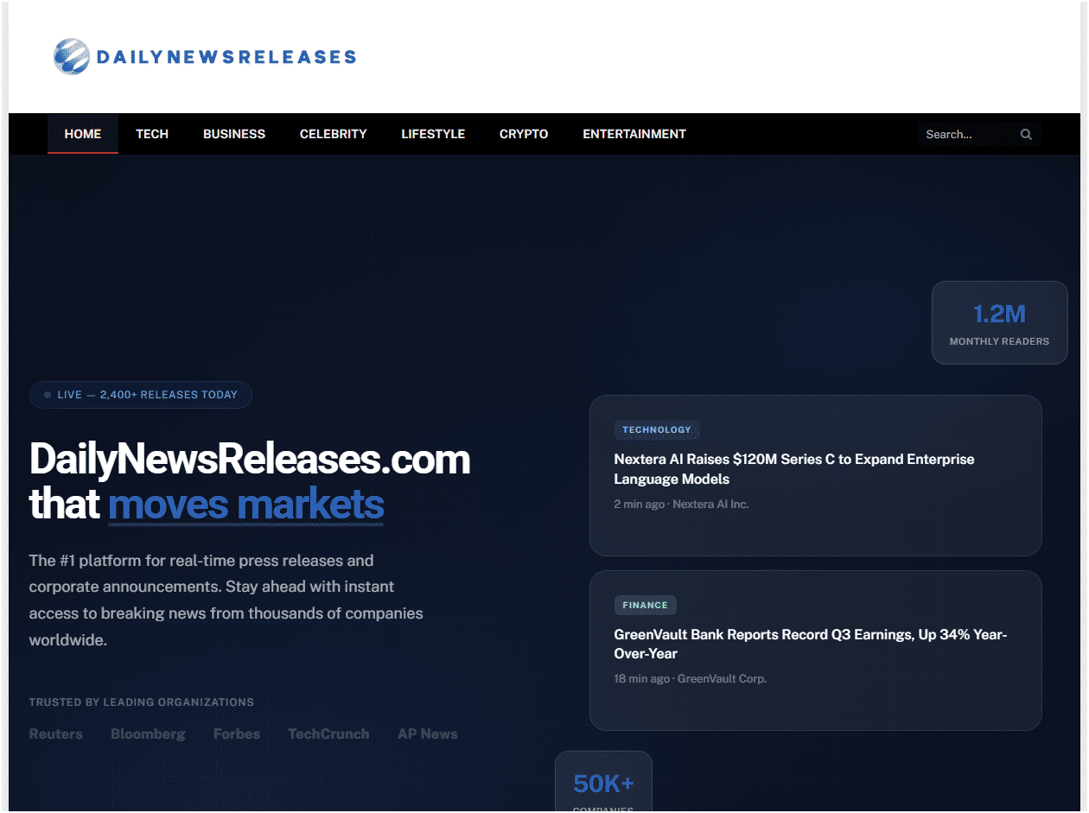The width and height of the screenshot is (1089, 813).
Task: Go to the Tech section
Action: tap(152, 134)
